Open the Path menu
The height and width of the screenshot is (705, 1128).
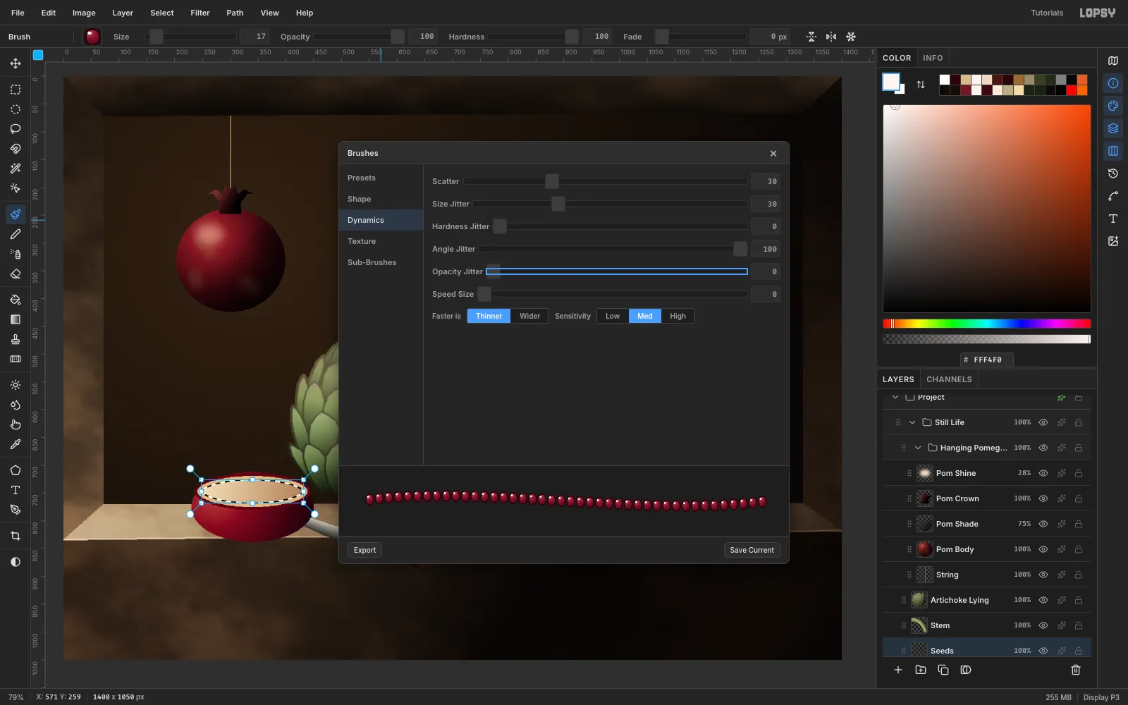click(235, 13)
